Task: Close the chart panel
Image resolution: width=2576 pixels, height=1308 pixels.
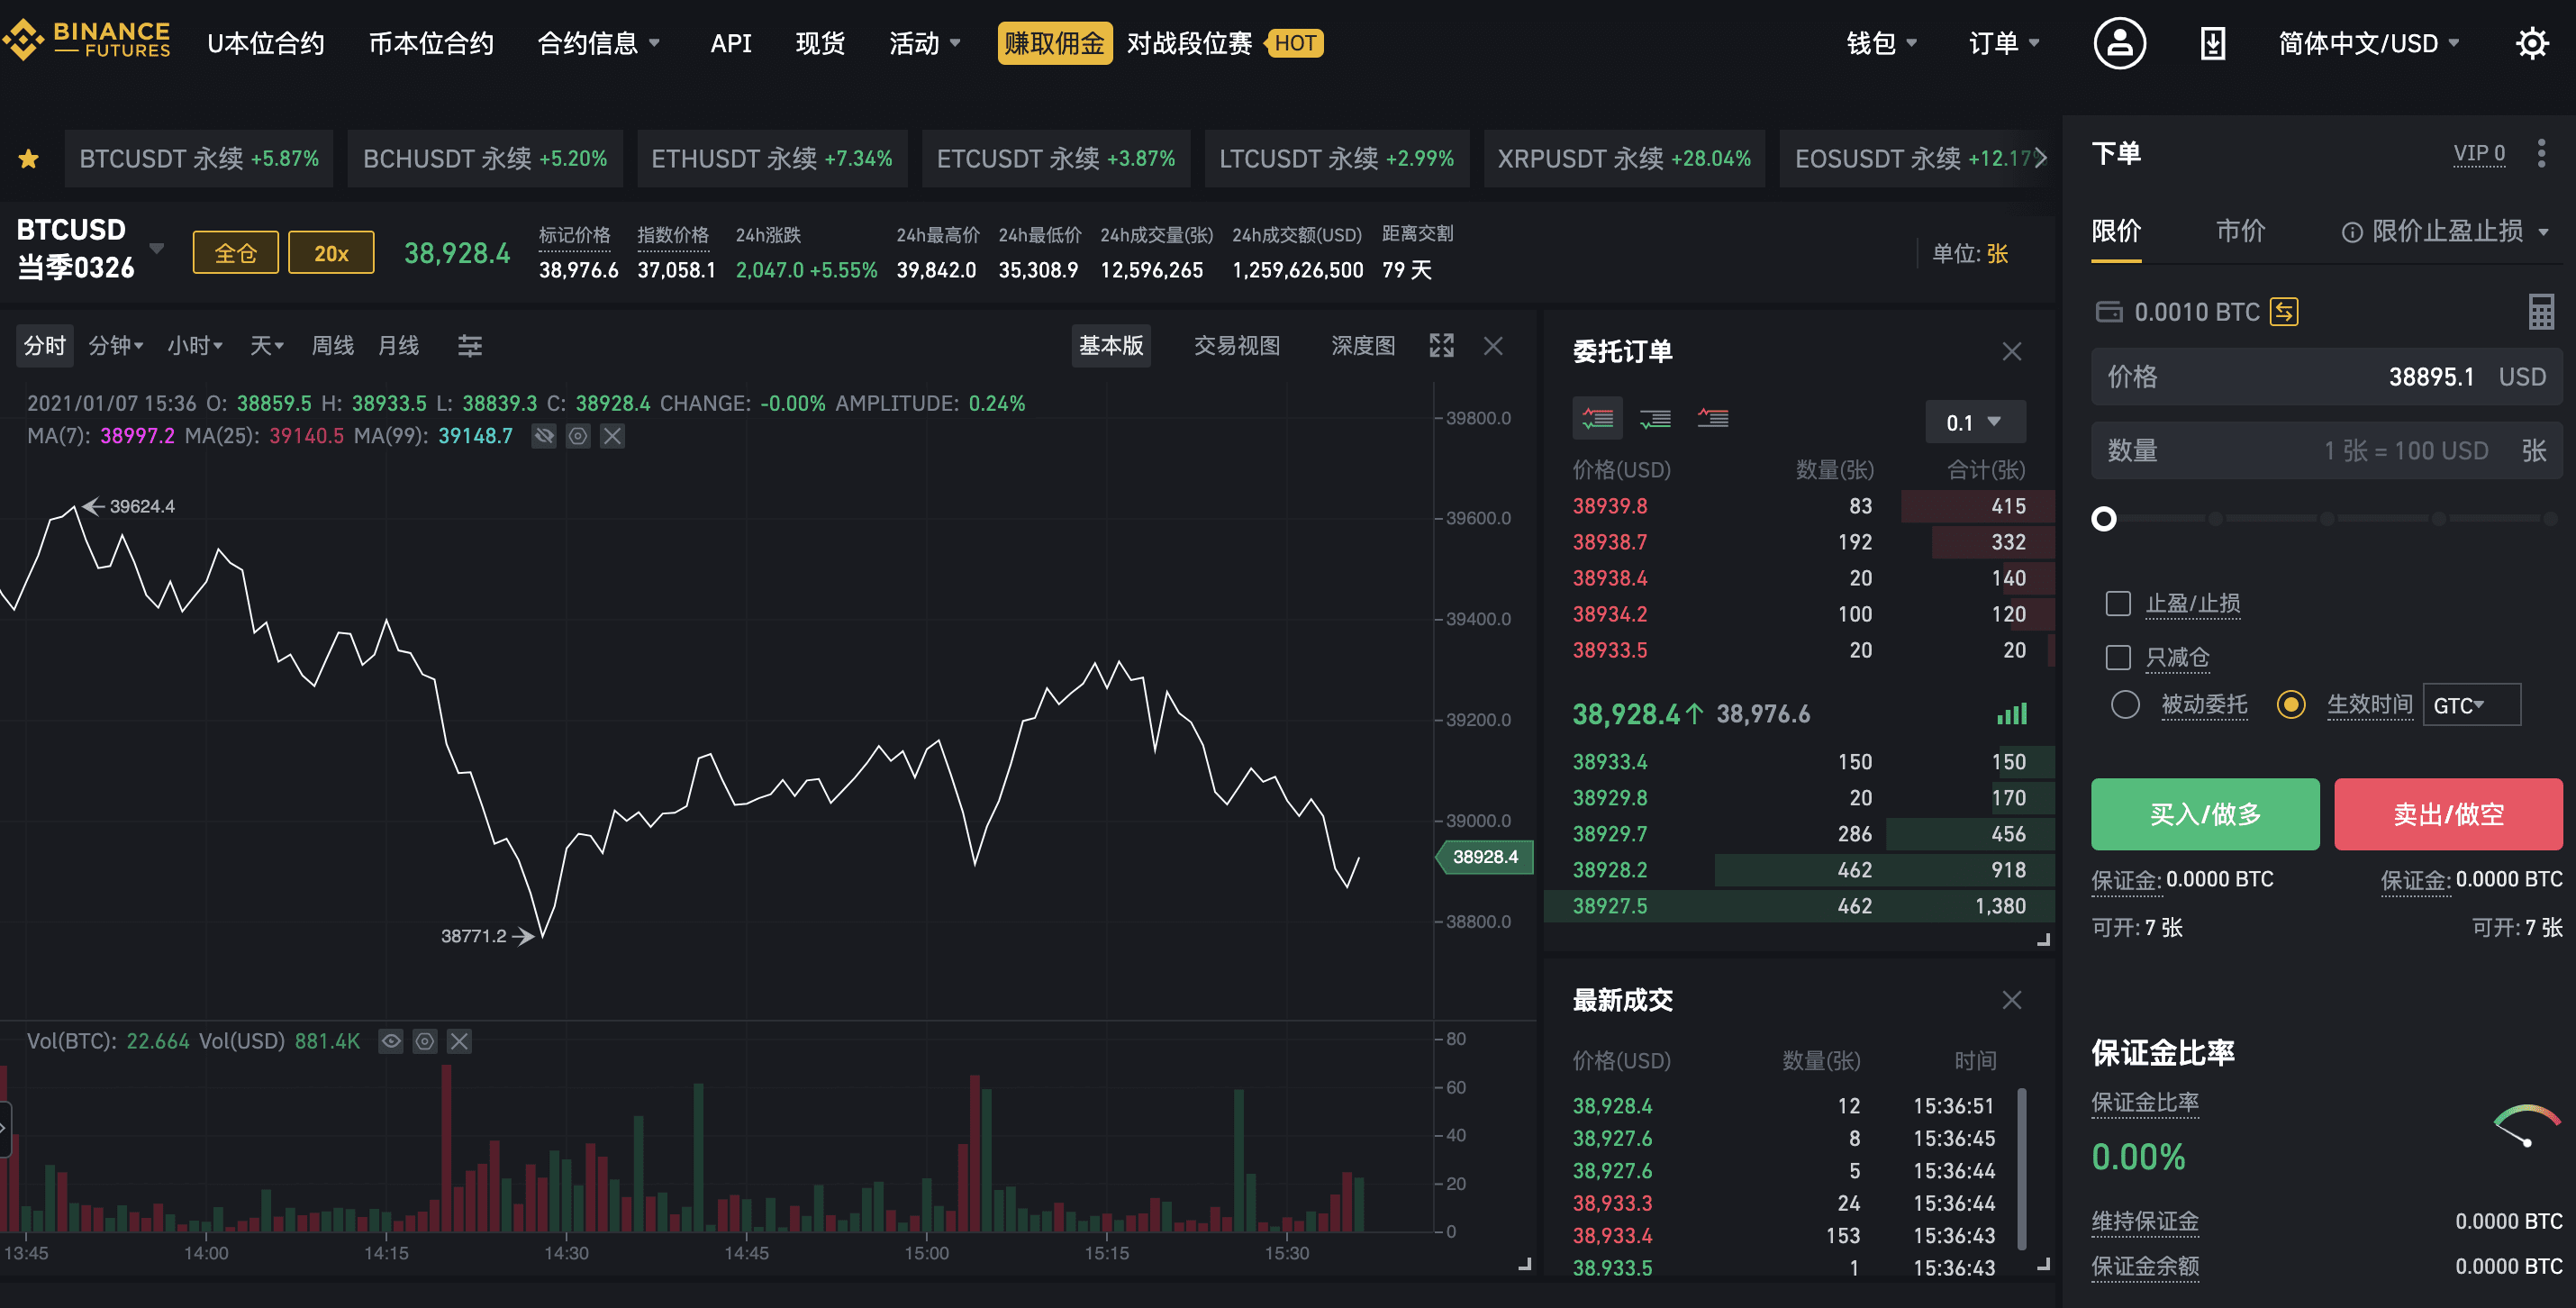Action: [1493, 346]
